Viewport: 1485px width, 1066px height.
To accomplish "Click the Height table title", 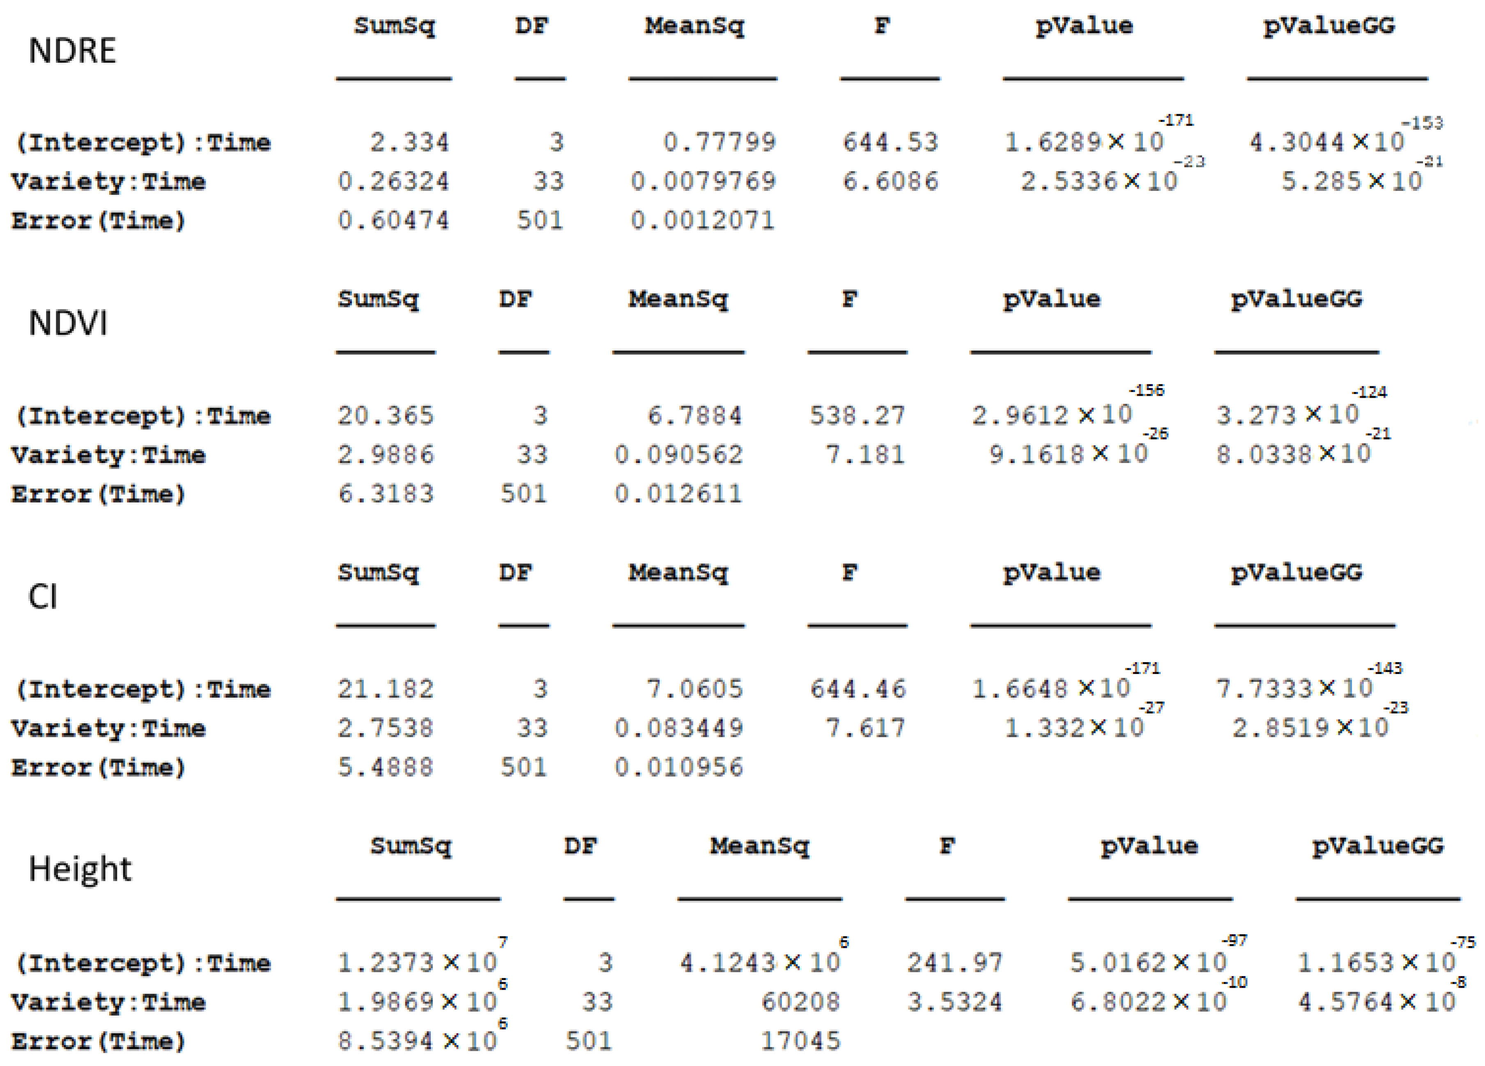I will [80, 870].
